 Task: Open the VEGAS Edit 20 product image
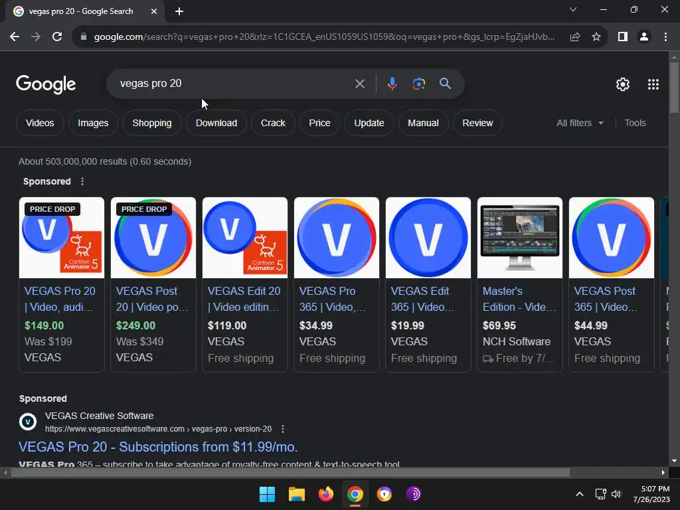tap(245, 238)
